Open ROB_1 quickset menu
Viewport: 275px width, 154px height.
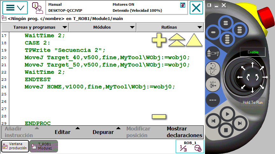click(190, 146)
